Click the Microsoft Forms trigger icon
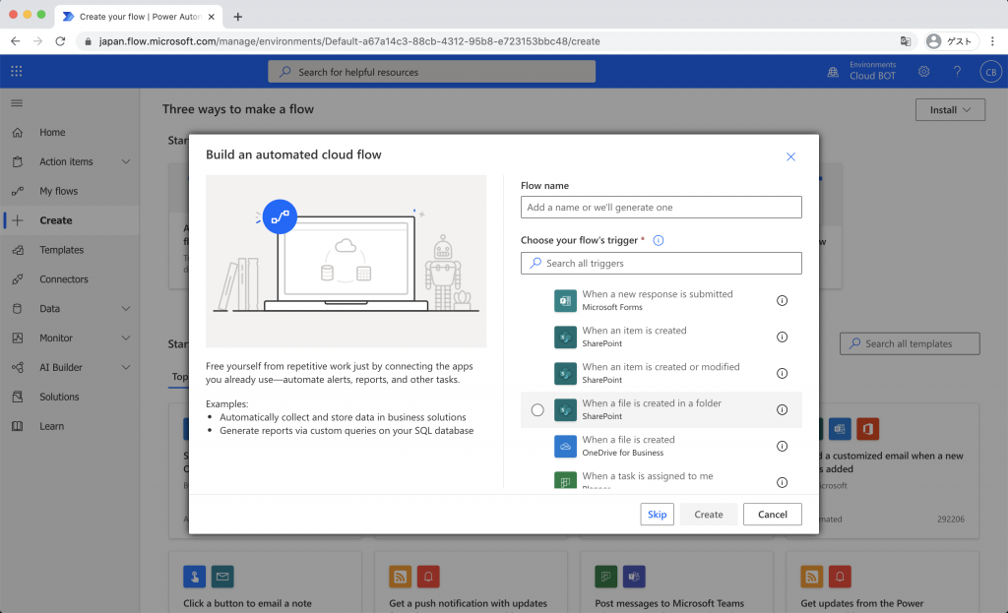Screen dimensions: 1008x613 click(565, 300)
